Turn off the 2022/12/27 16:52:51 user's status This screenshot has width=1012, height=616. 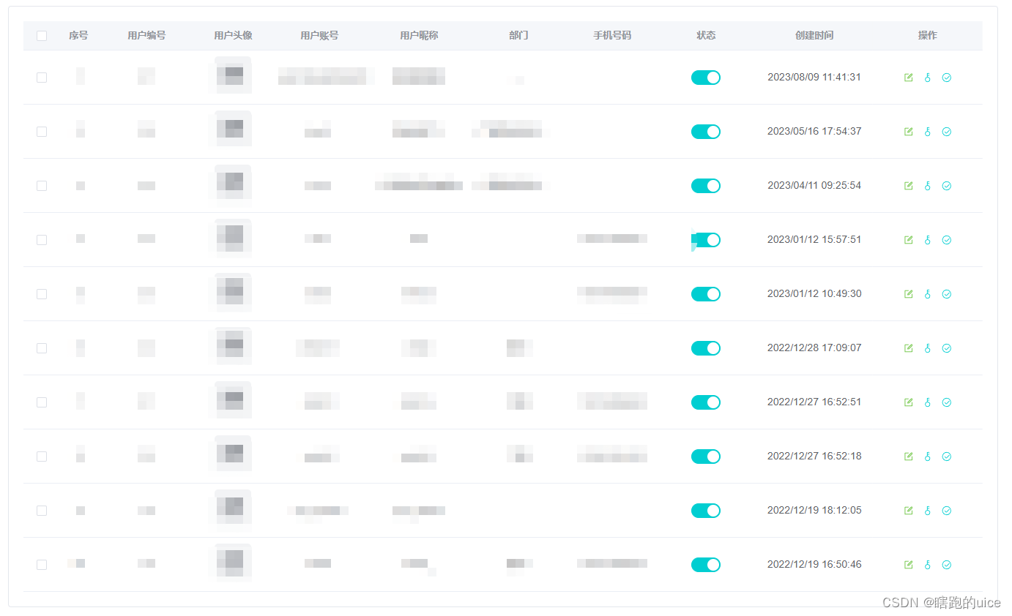click(705, 402)
